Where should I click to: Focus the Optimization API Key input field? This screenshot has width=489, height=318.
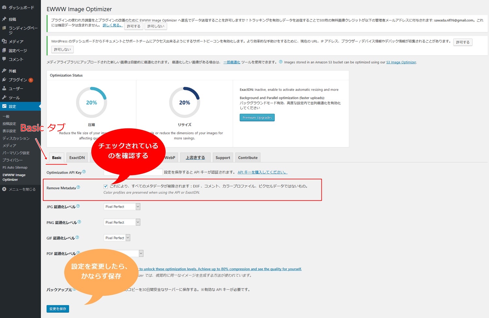(x=133, y=172)
